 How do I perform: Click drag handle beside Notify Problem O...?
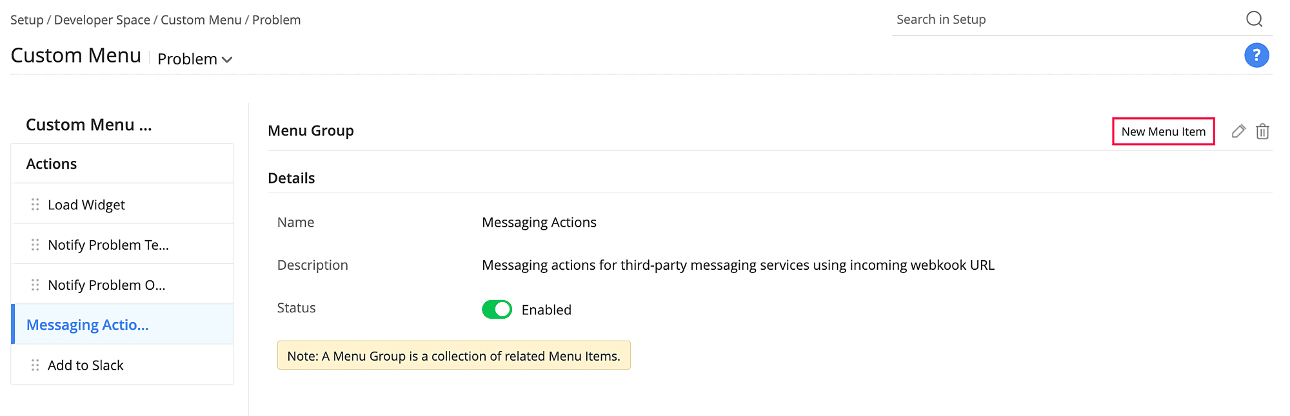pos(35,285)
